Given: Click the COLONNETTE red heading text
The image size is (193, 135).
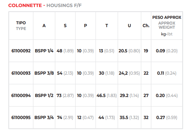Looking at the screenshot, I should click(x=25, y=5).
